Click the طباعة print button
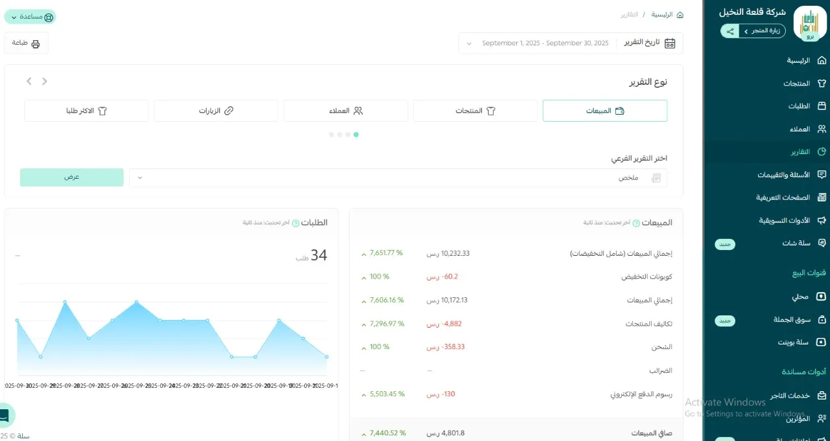 coord(27,43)
